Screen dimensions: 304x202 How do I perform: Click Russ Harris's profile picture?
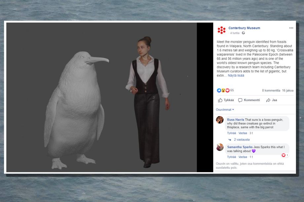click(220, 120)
